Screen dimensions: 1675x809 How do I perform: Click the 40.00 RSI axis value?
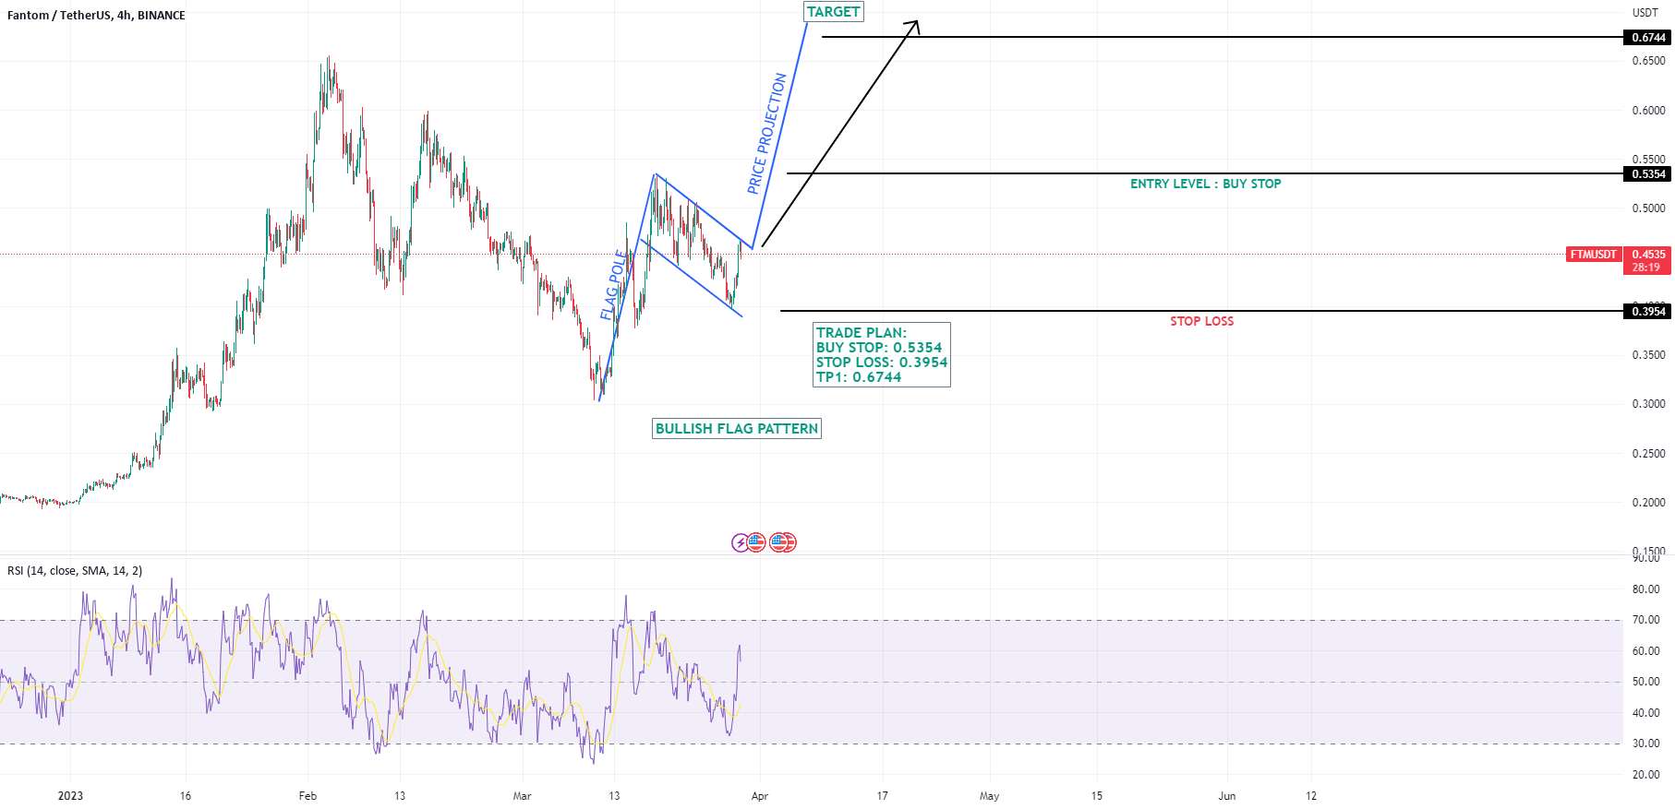pyautogui.click(x=1645, y=713)
